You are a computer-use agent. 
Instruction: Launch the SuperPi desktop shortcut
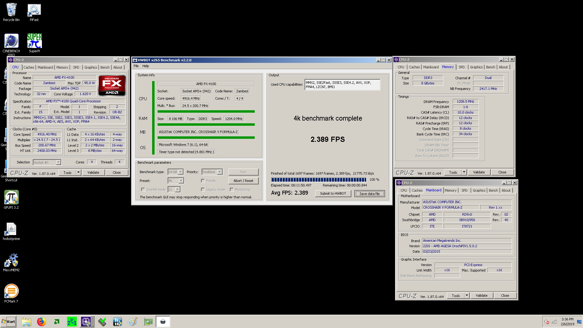[34, 43]
